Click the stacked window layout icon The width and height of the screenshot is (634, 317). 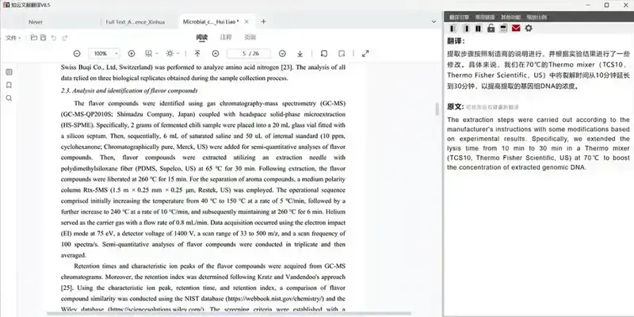pos(503,29)
